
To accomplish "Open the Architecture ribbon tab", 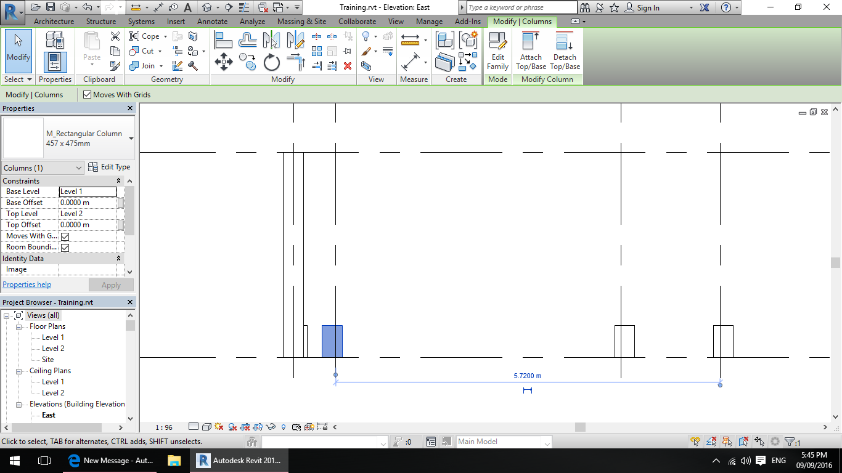I will tap(54, 21).
